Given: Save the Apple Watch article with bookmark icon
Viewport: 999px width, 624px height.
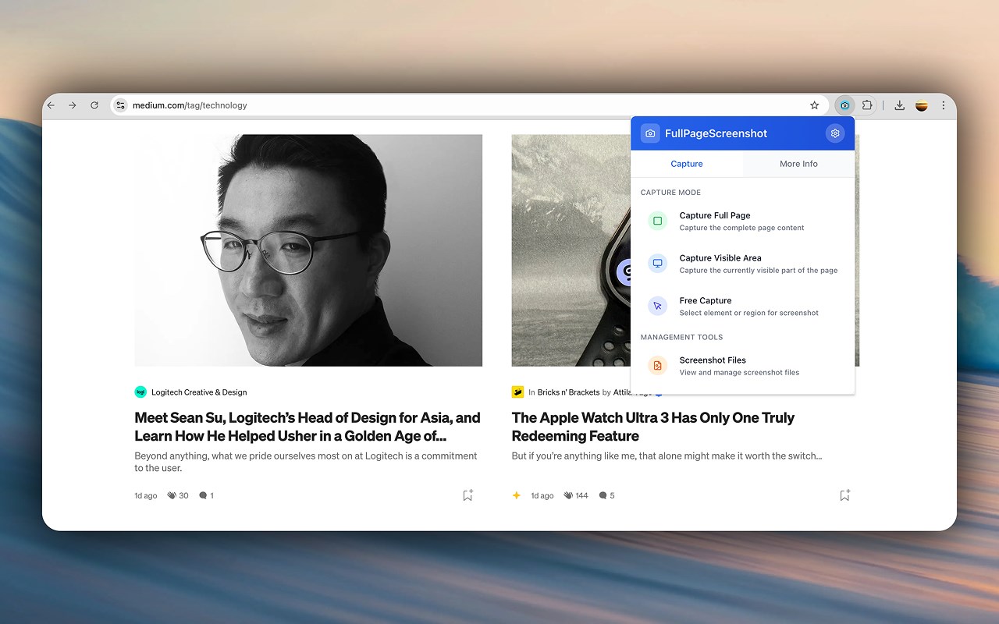Looking at the screenshot, I should (844, 495).
